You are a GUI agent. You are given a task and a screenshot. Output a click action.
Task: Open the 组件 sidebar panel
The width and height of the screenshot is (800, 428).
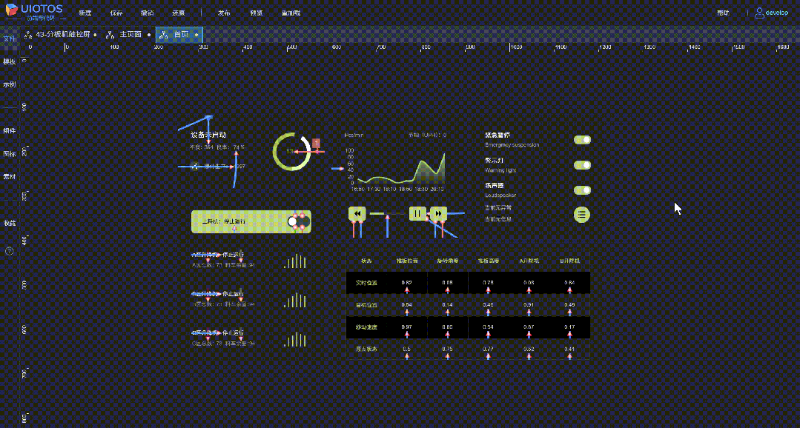(x=9, y=130)
